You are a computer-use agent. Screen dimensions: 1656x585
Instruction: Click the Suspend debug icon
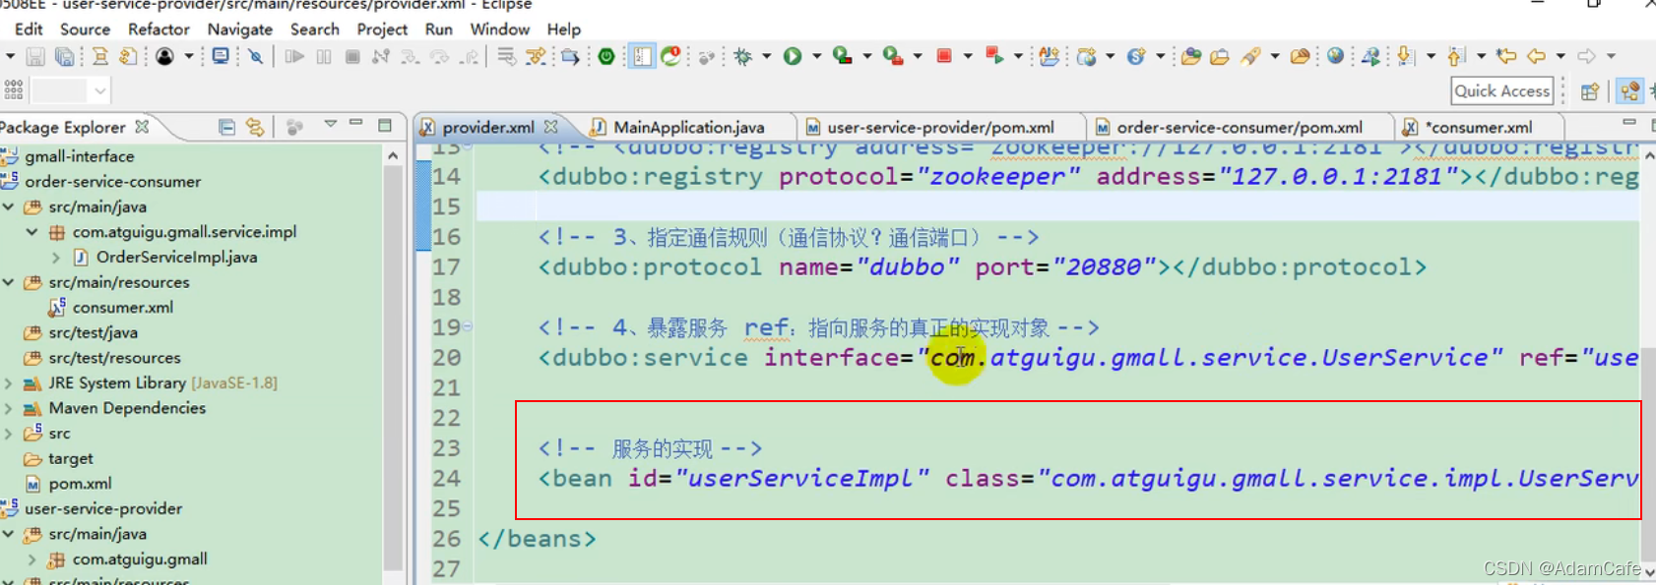pos(324,57)
